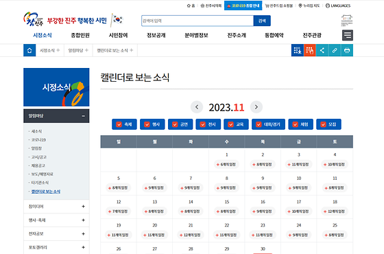Click the building emblem icon top right
384x254 pixels.
347,21
